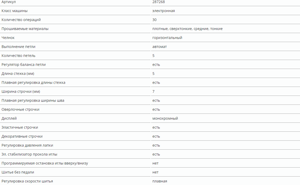
Task: Click the "плавная" sewing speed value
Action: [160, 181]
